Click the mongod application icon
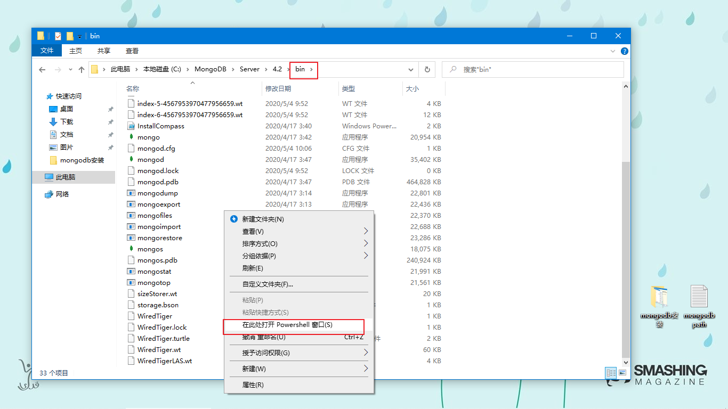The height and width of the screenshot is (409, 728). pyautogui.click(x=132, y=159)
